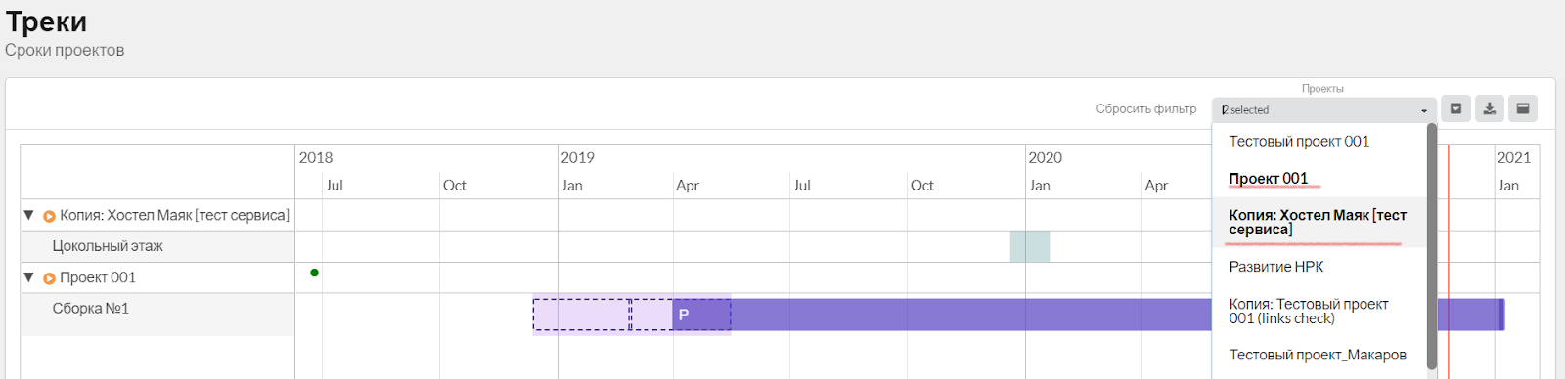Collapse the Проект 001 tree group

28,277
